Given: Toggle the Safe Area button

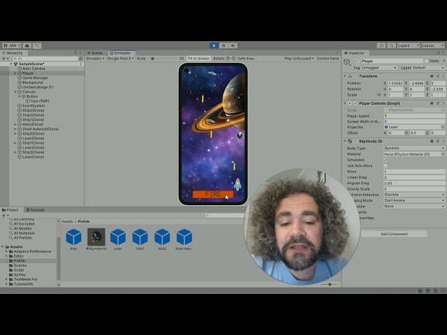Looking at the screenshot, I should point(246,59).
